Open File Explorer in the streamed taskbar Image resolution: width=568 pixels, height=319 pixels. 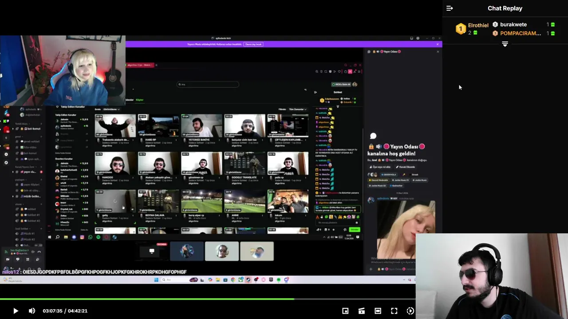(x=66, y=237)
